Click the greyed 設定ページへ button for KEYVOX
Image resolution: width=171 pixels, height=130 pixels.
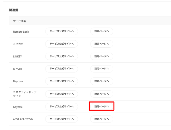pos(102,69)
